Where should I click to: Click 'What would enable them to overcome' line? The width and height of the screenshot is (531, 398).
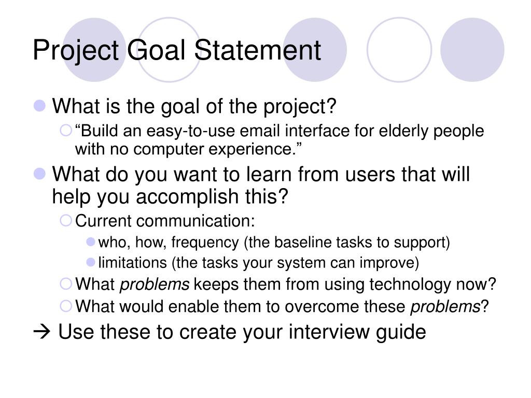pos(282,307)
